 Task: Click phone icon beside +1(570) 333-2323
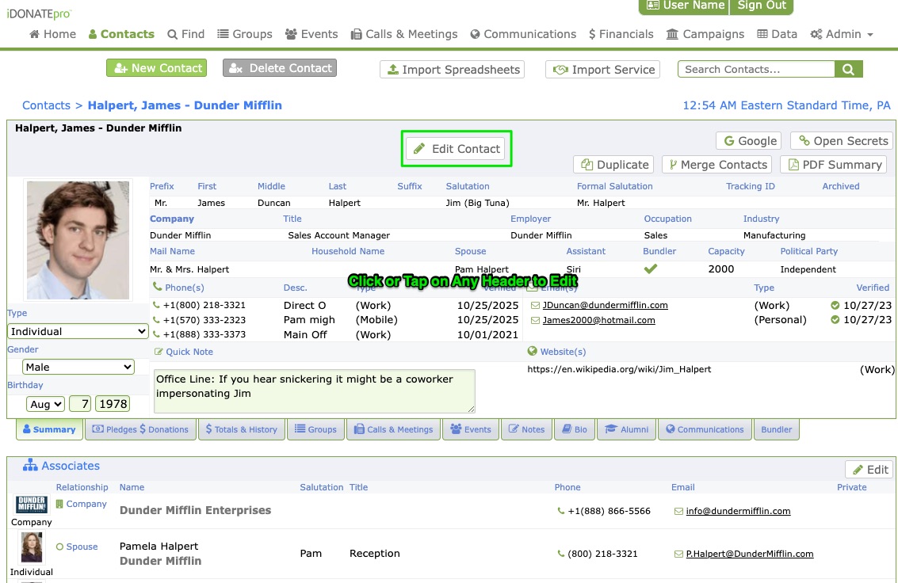tap(156, 320)
